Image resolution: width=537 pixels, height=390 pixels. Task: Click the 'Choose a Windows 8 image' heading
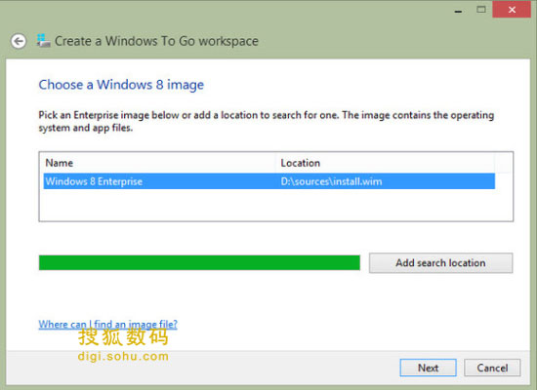pyautogui.click(x=121, y=85)
